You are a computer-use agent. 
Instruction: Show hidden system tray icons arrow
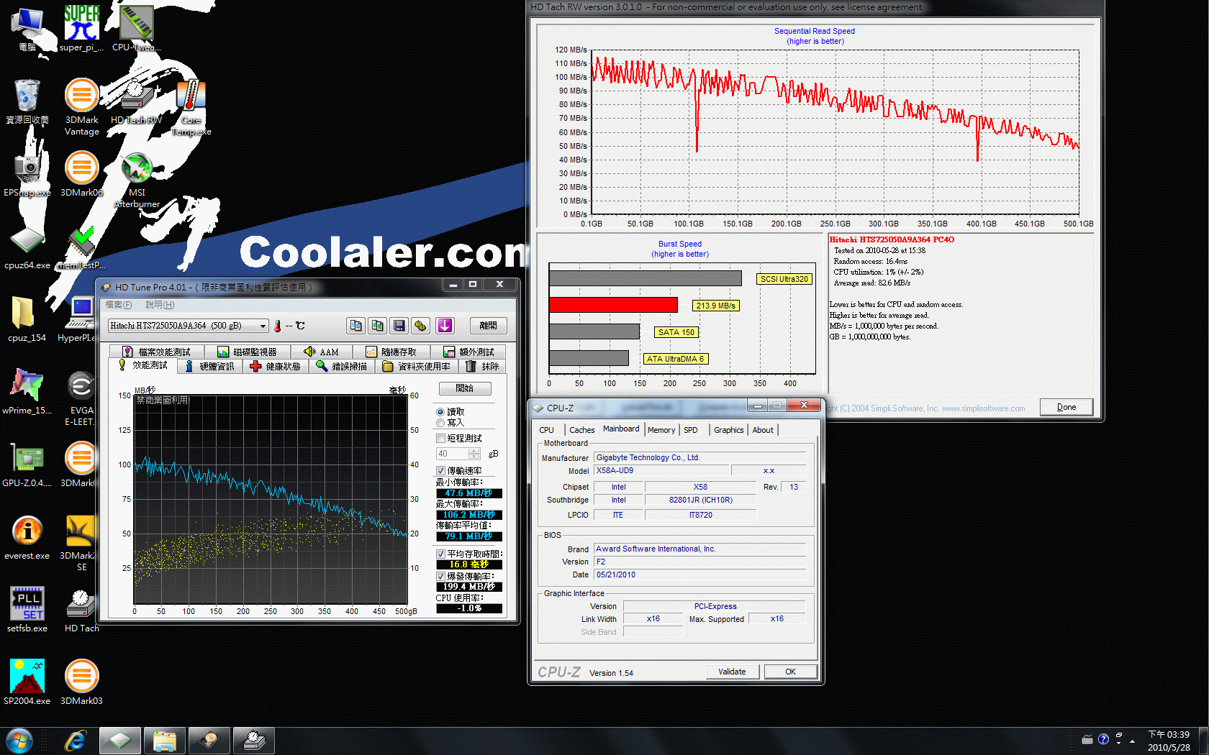click(1132, 740)
